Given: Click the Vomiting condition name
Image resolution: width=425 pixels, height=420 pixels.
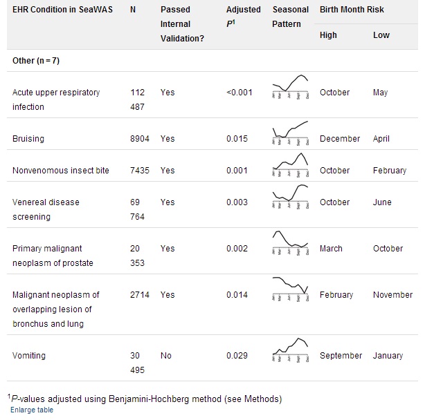Looking at the screenshot, I should coord(29,356).
